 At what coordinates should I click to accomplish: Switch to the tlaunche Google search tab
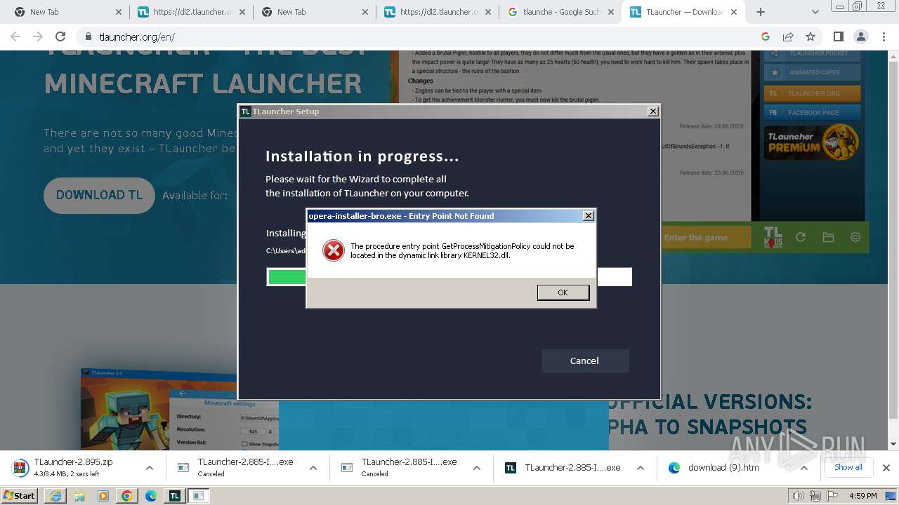click(x=560, y=12)
